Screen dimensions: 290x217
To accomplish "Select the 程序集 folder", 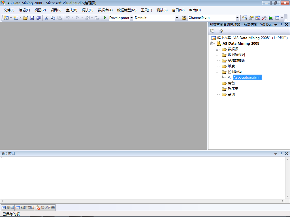I will (233, 89).
